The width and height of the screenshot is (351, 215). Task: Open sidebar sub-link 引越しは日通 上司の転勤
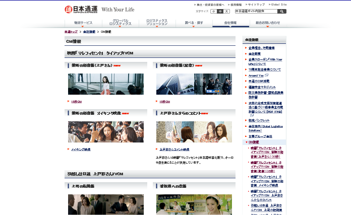click(266, 207)
